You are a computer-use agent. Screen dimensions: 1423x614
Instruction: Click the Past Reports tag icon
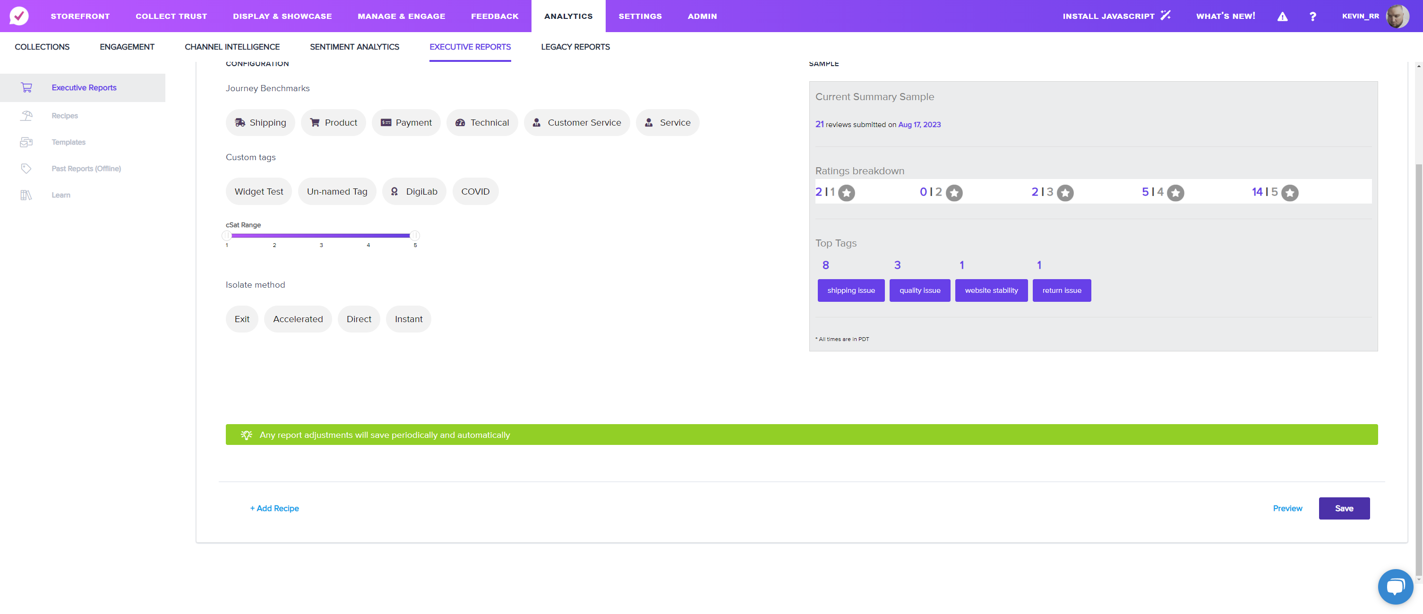tap(26, 169)
